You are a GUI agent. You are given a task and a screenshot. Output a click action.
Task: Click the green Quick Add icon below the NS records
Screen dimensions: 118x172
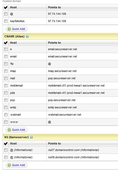(9, 165)
